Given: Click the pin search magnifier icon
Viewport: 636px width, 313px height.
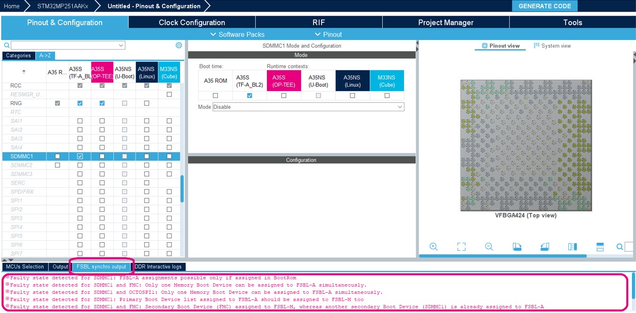Looking at the screenshot, I should tap(619, 247).
